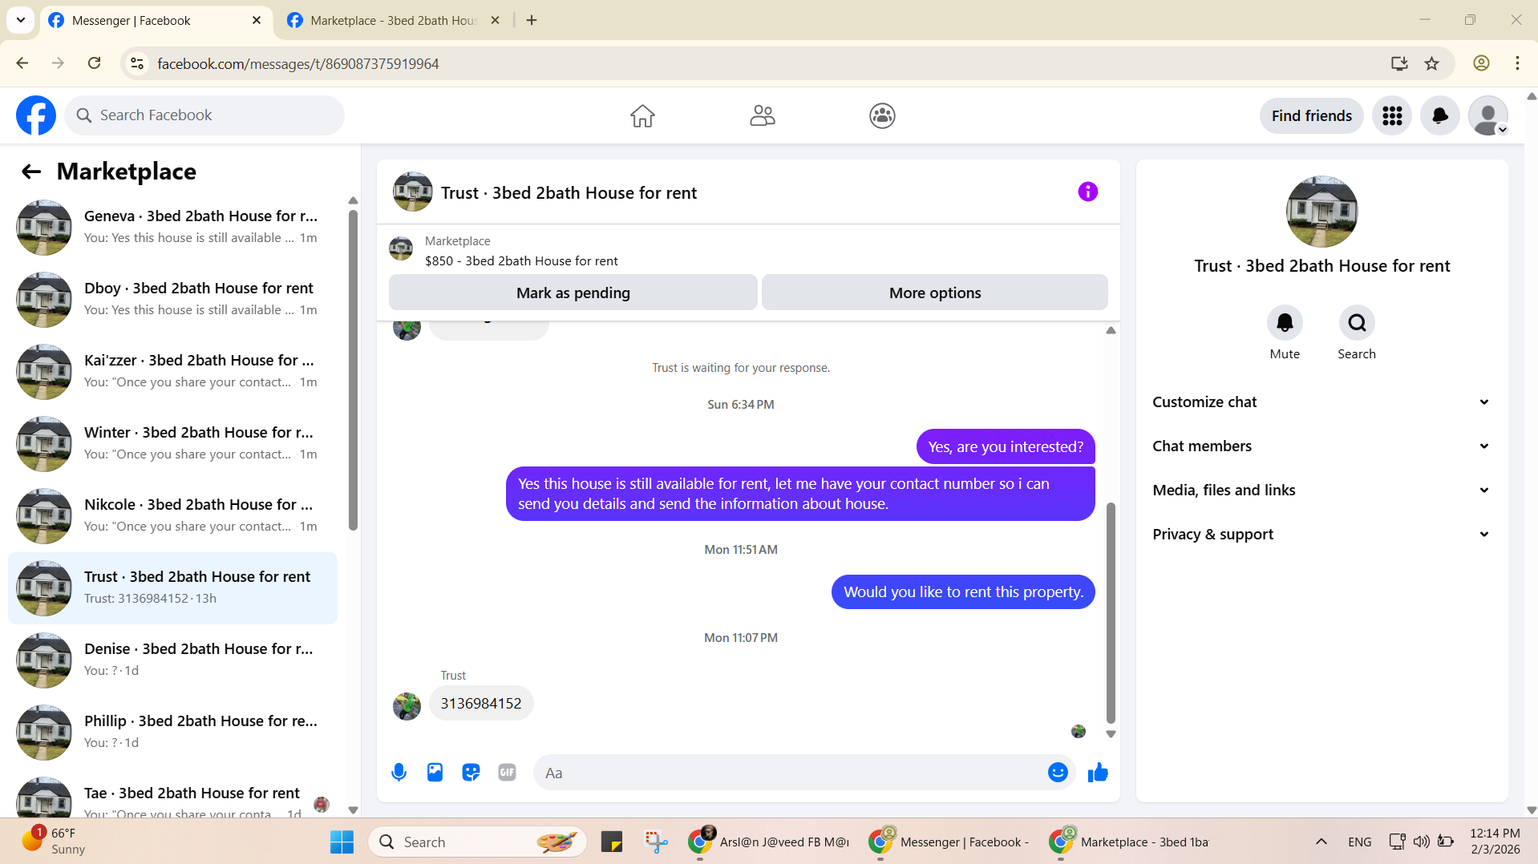Open the sticky notes taskbar icon
Viewport: 1538px width, 864px height.
tap(612, 842)
